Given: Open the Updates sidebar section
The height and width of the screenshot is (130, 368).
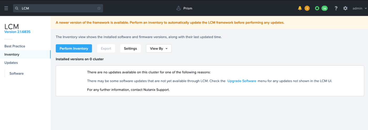Looking at the screenshot, I should pos(11,63).
